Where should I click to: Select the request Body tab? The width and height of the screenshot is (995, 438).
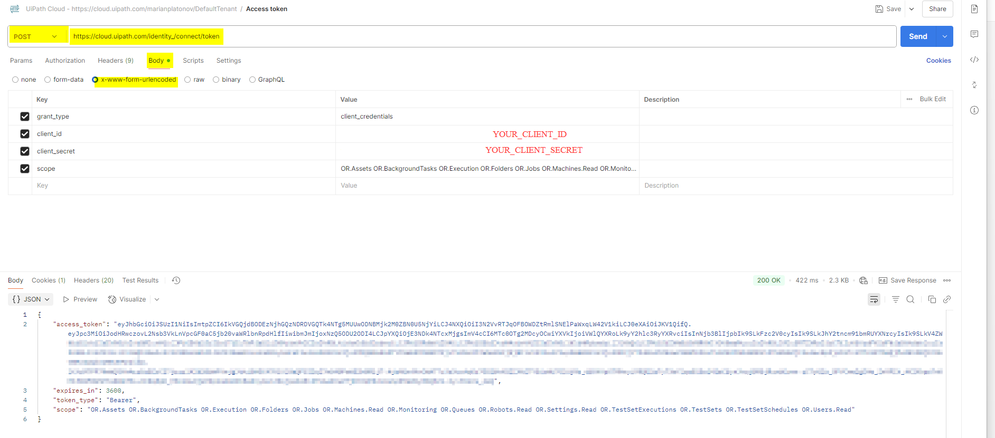point(159,61)
